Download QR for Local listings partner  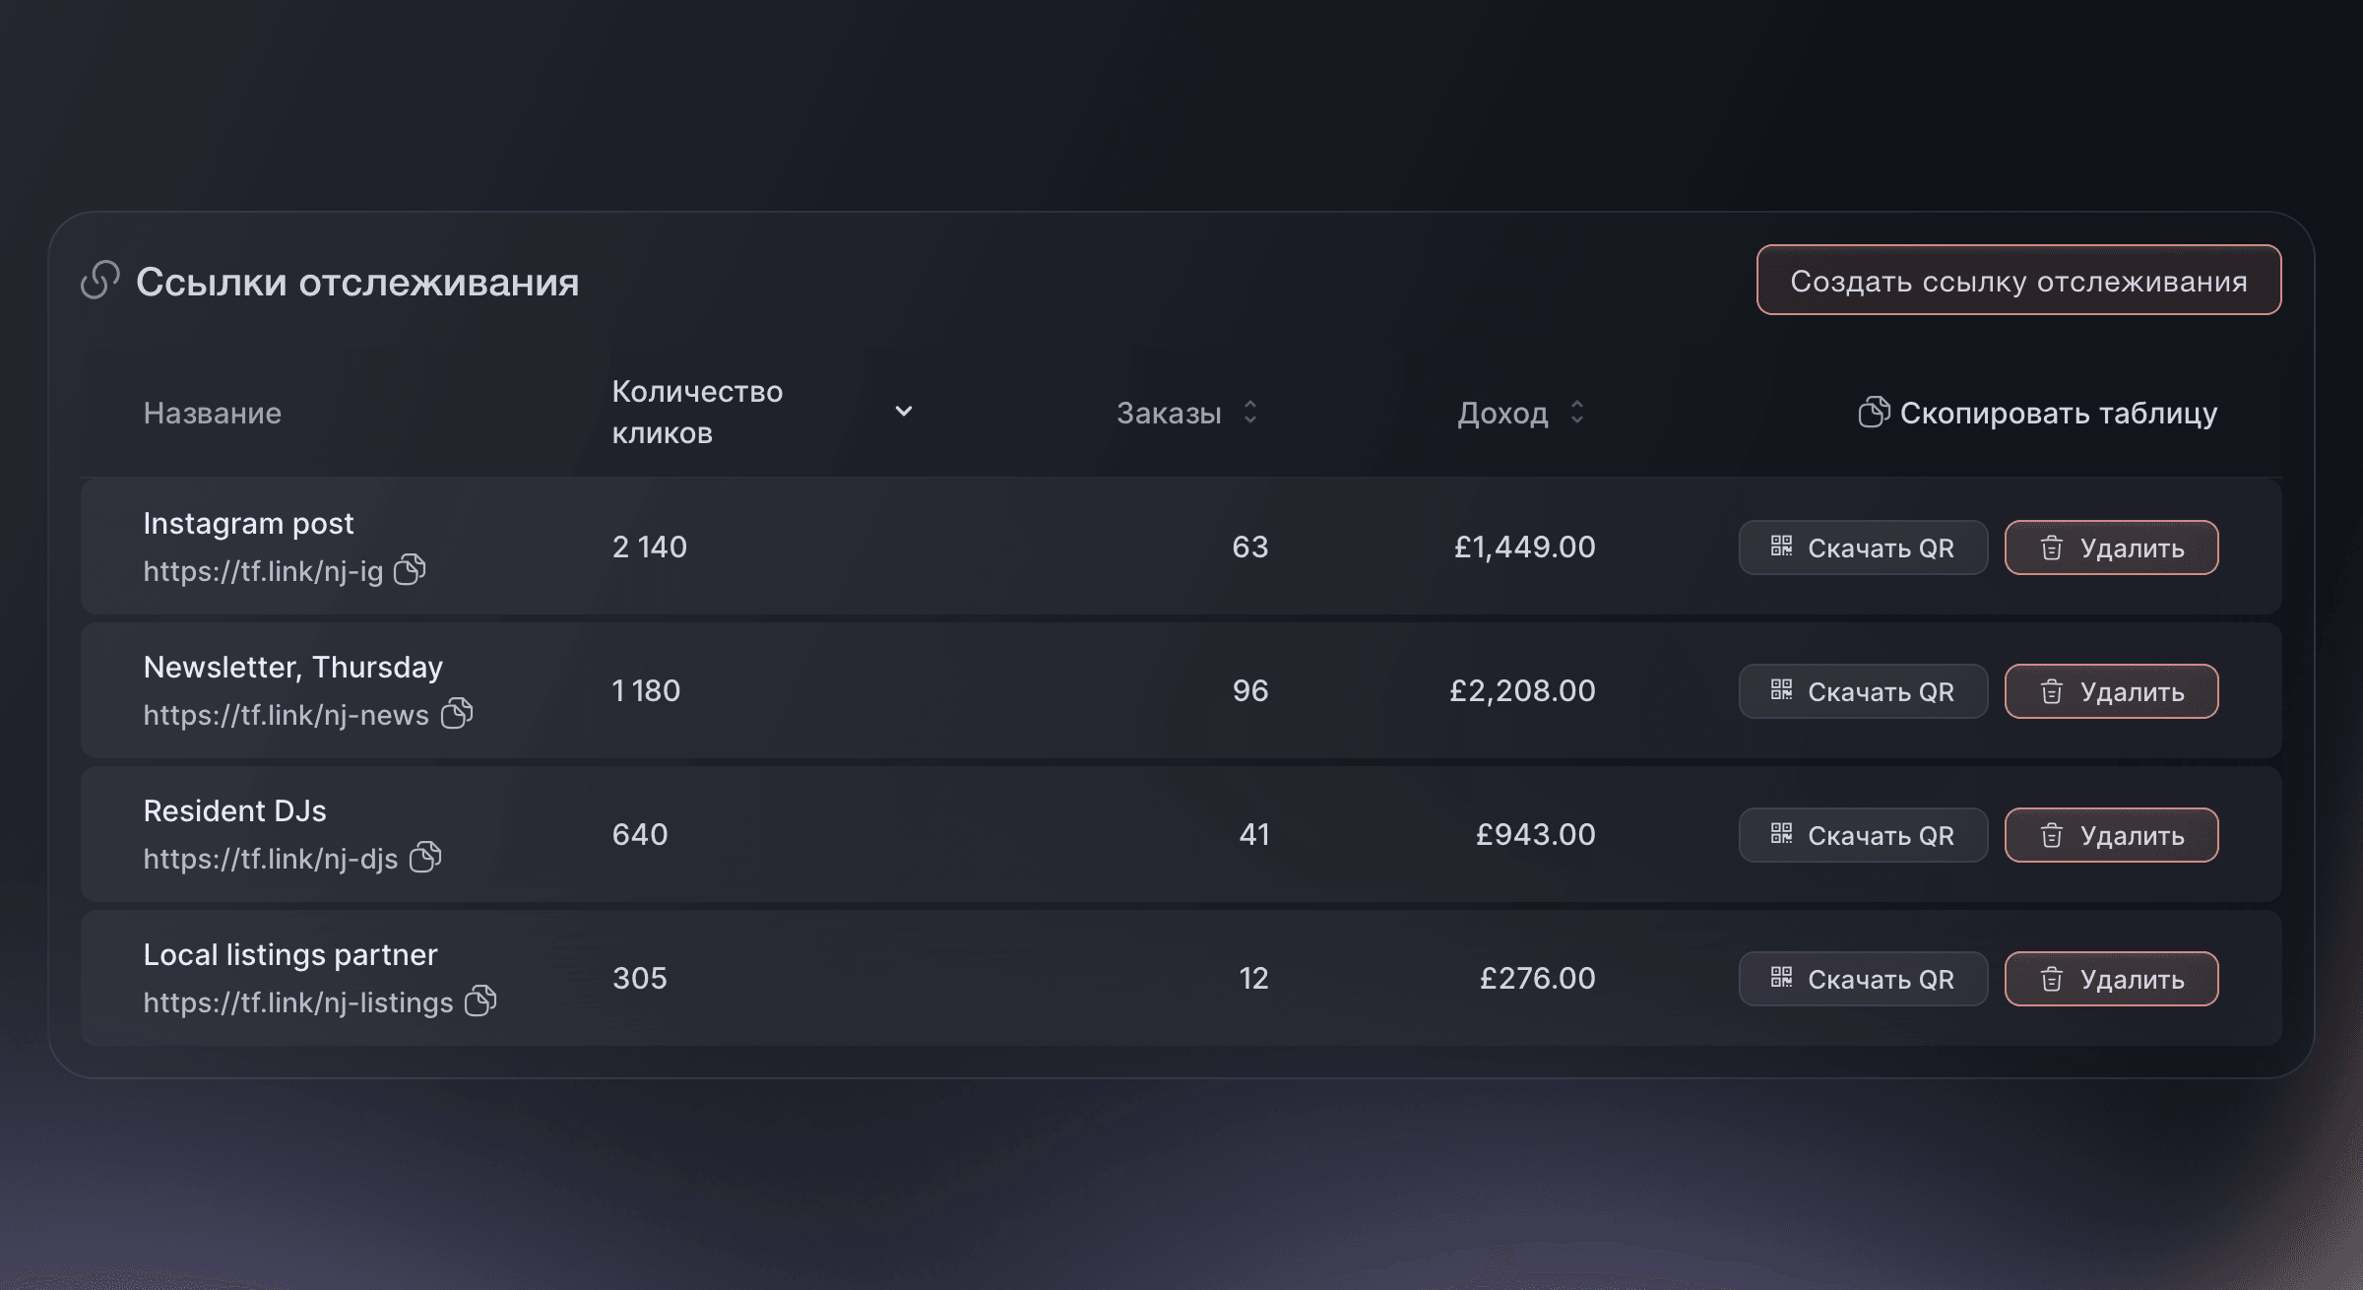click(x=1863, y=979)
